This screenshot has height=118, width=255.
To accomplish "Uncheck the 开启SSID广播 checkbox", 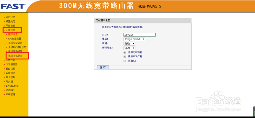I will click(x=125, y=57).
